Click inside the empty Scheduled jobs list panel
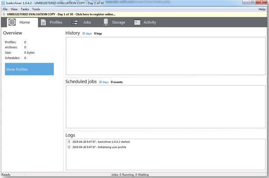Viewport: 269px width, 178px height. point(166,107)
